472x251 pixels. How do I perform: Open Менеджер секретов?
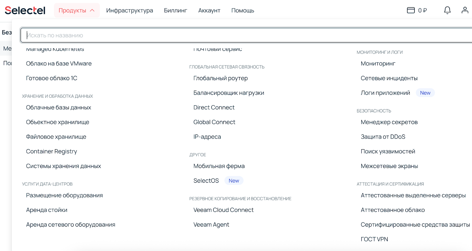(389, 122)
